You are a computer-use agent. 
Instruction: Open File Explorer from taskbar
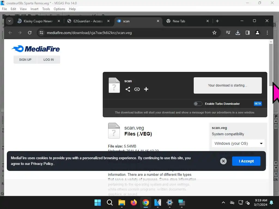[122, 202]
